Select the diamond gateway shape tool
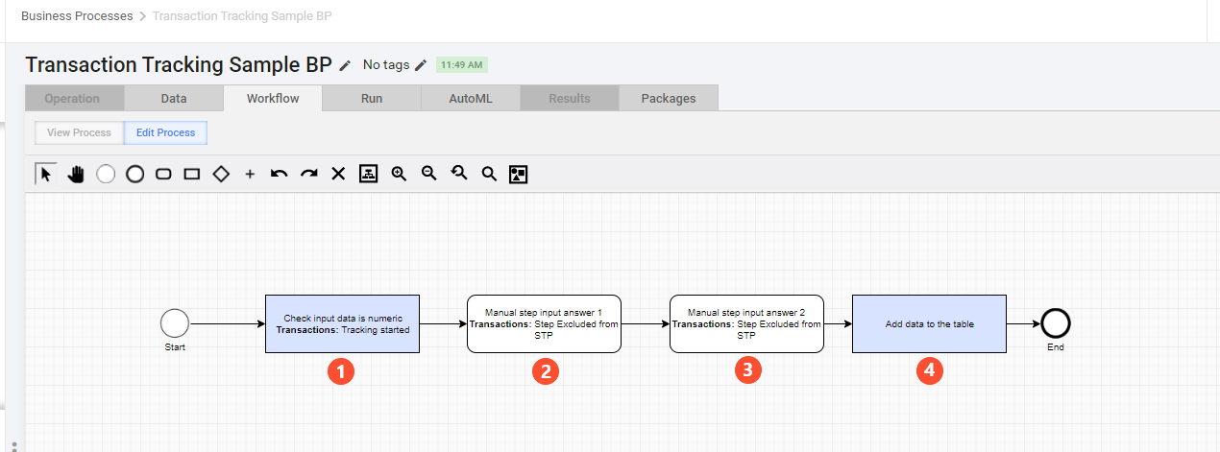Screen dimensions: 1220x452 point(221,174)
